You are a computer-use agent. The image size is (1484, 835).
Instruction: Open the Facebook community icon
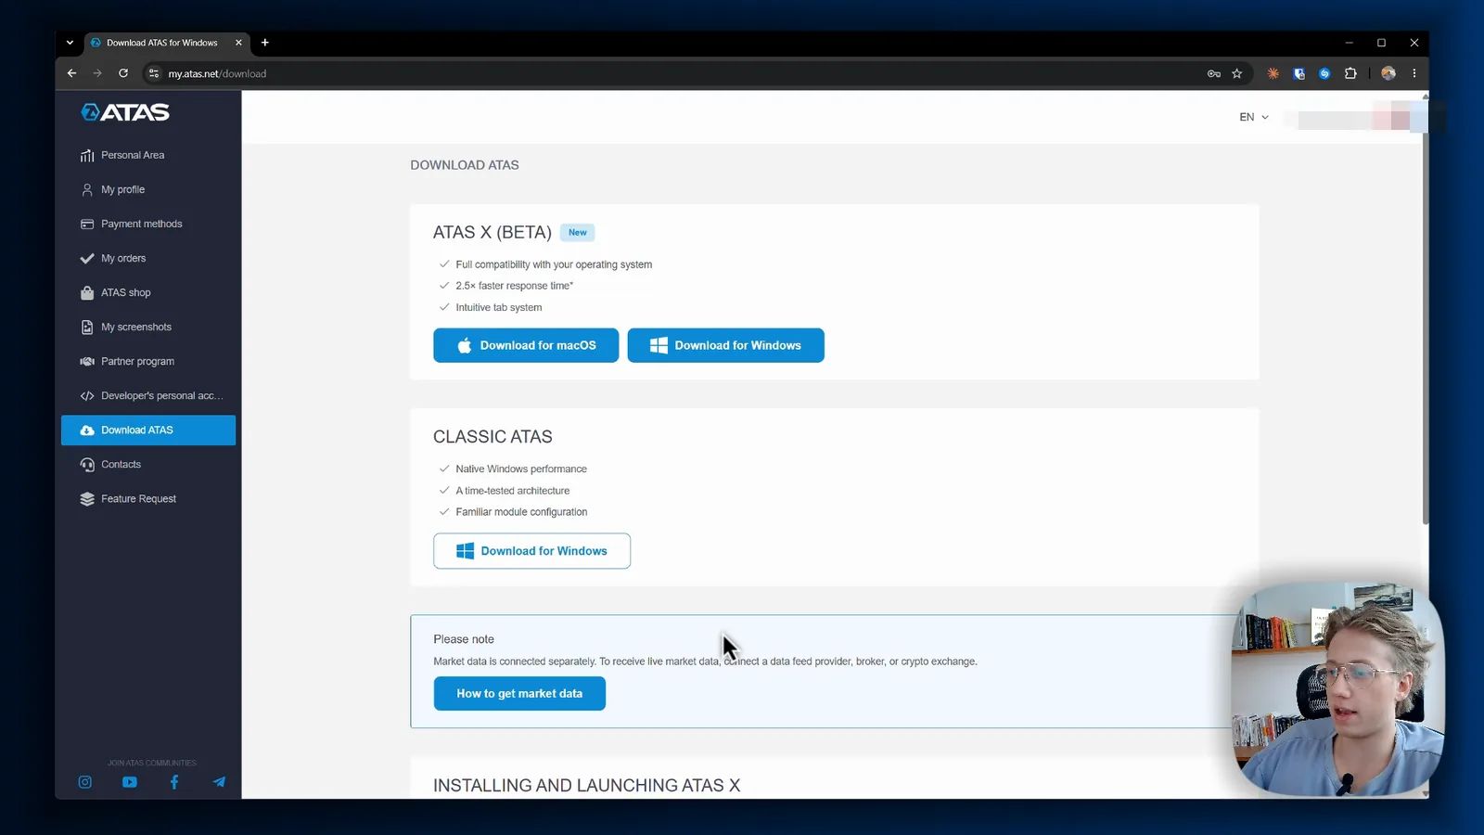coord(174,782)
